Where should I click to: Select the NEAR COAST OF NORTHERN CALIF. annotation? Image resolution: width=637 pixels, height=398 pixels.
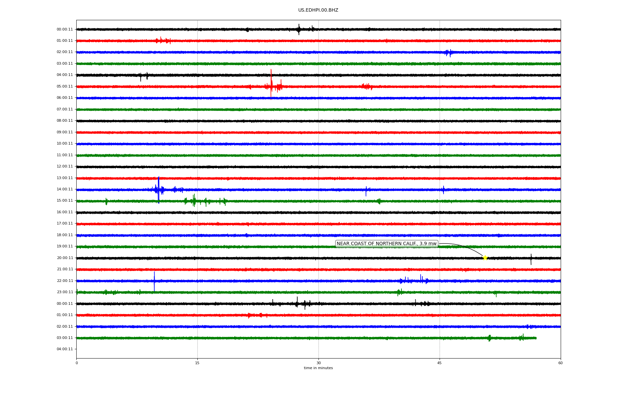coord(387,244)
